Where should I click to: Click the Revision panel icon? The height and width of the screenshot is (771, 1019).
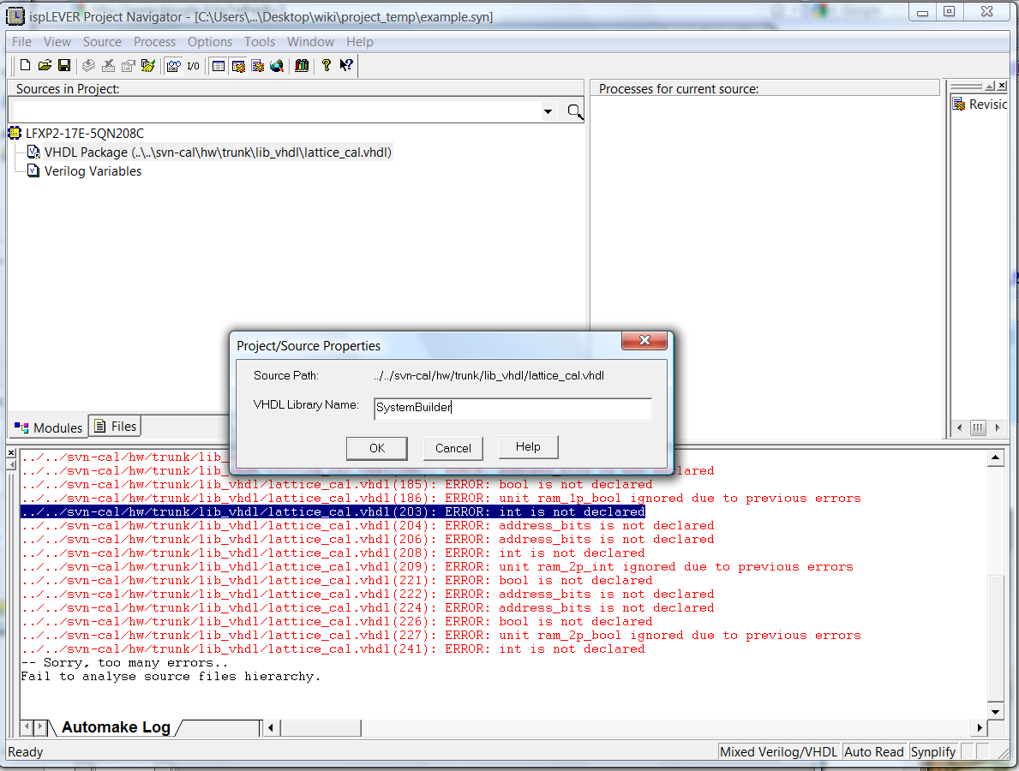(x=958, y=105)
